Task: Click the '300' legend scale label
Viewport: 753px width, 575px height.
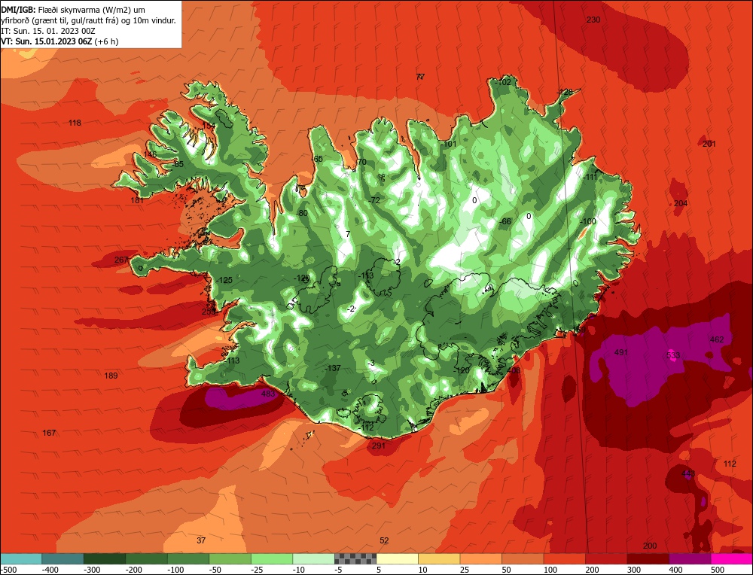Action: [634, 570]
